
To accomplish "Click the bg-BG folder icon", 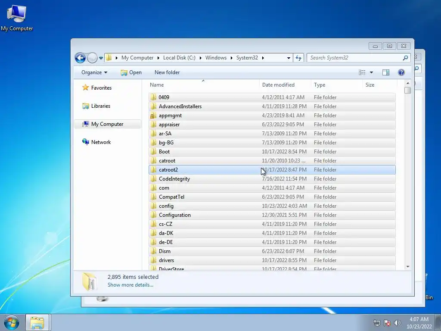I will click(153, 142).
